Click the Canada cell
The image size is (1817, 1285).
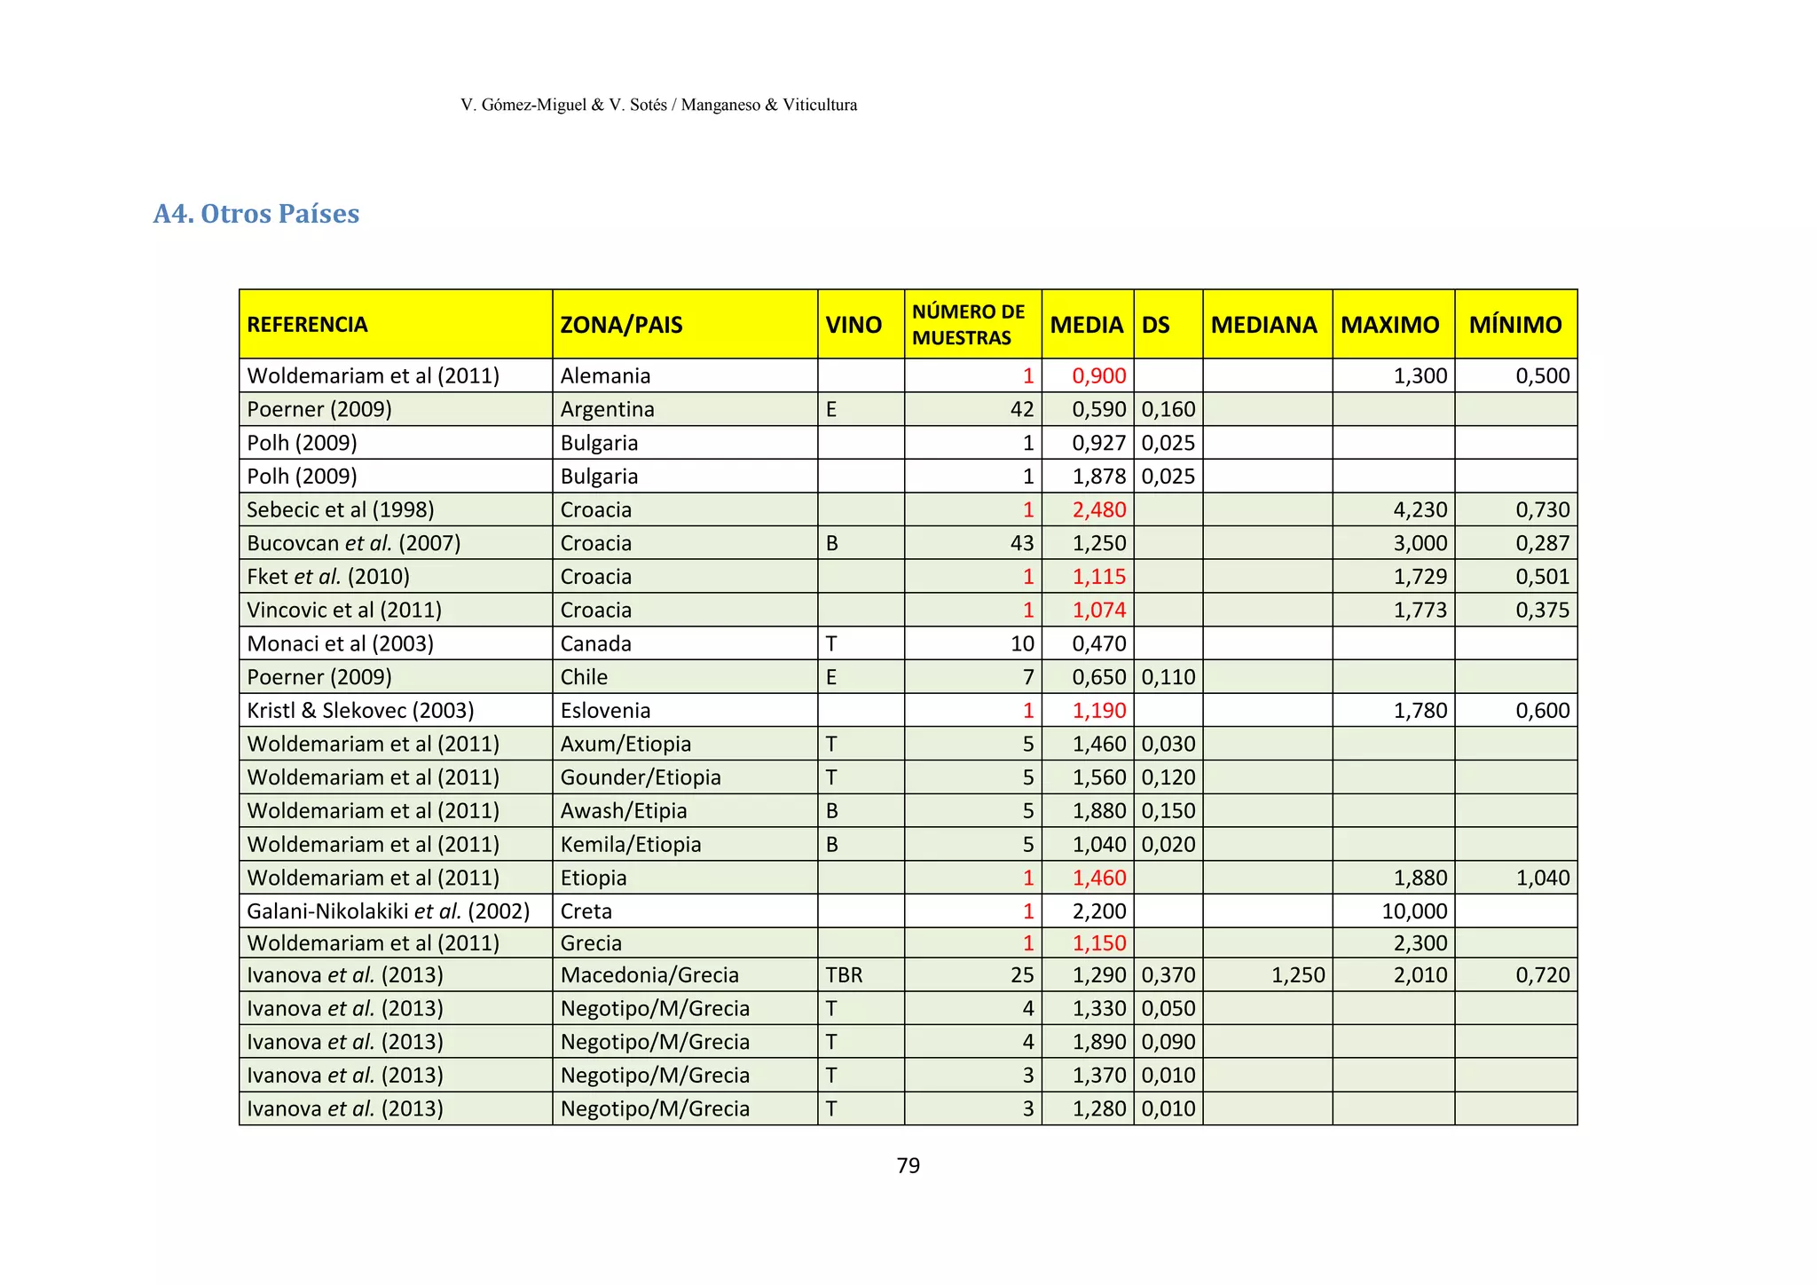click(x=595, y=644)
